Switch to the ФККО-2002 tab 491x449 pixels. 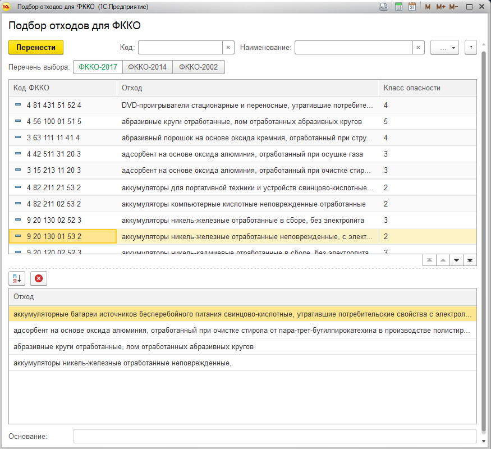coord(198,67)
